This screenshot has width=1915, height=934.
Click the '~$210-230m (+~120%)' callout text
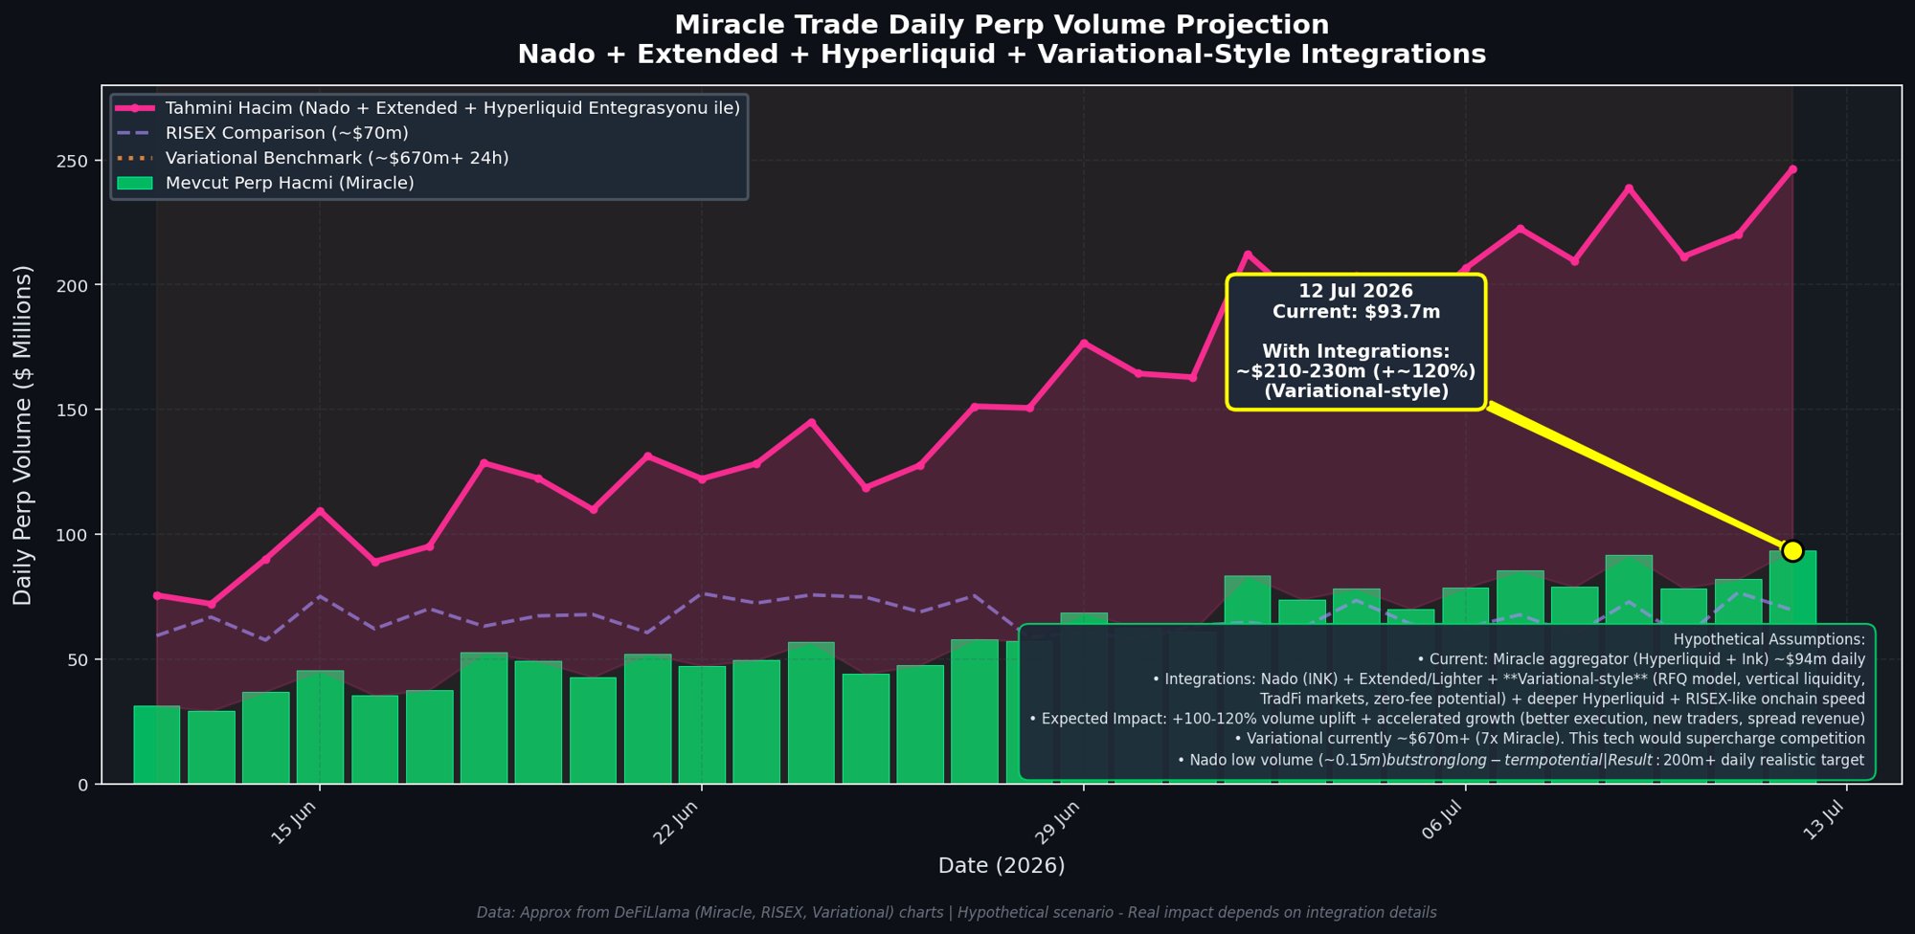point(1356,371)
